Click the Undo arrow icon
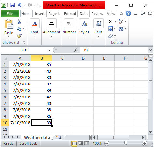154x147 pixels. pyautogui.click(x=20, y=5)
